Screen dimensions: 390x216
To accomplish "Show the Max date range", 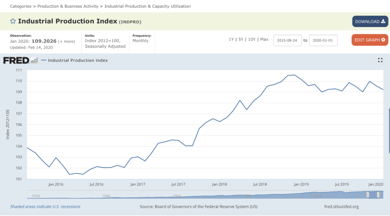I will pyautogui.click(x=264, y=40).
